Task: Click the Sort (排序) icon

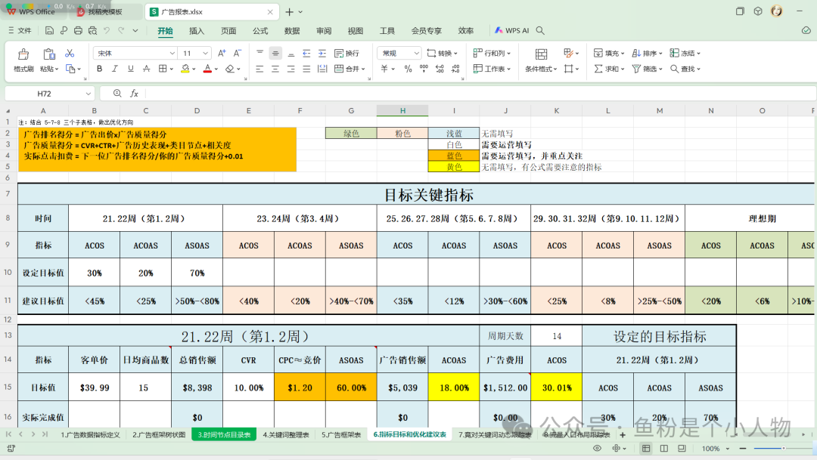Action: coord(636,53)
